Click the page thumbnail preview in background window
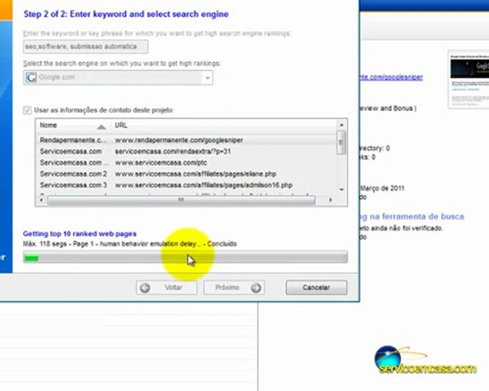This screenshot has width=489, height=391. [x=468, y=79]
